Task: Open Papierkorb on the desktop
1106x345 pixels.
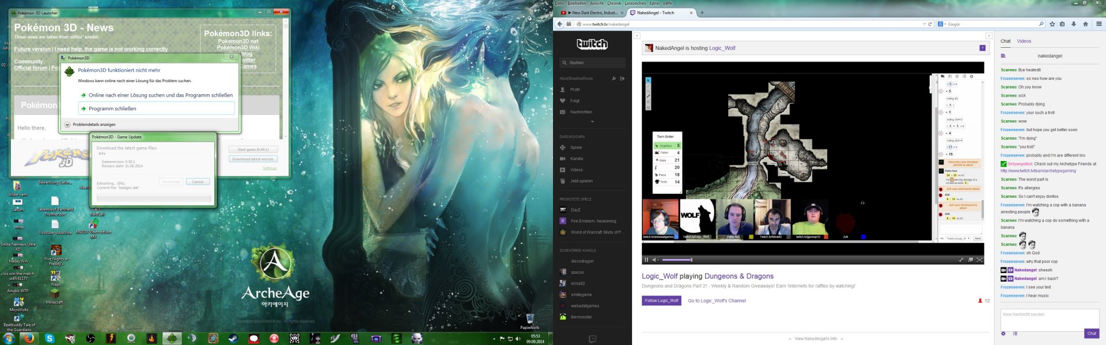Action: coord(530,321)
